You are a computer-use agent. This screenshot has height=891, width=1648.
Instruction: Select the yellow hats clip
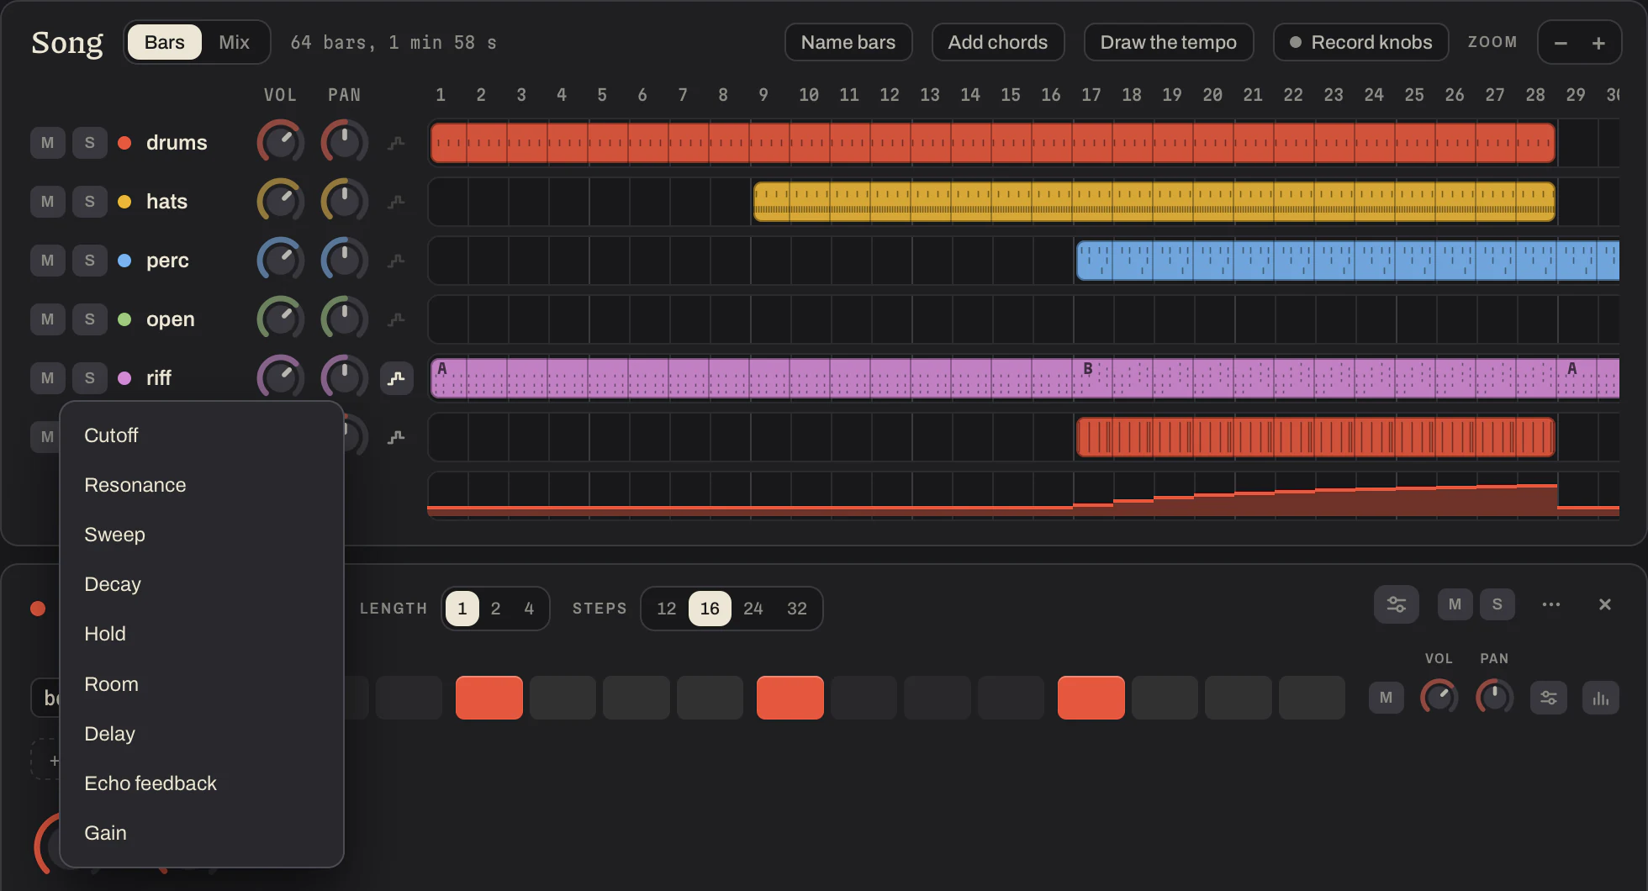pos(1154,202)
